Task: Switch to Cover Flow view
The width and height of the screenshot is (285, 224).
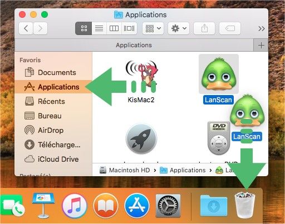Action: (x=129, y=28)
